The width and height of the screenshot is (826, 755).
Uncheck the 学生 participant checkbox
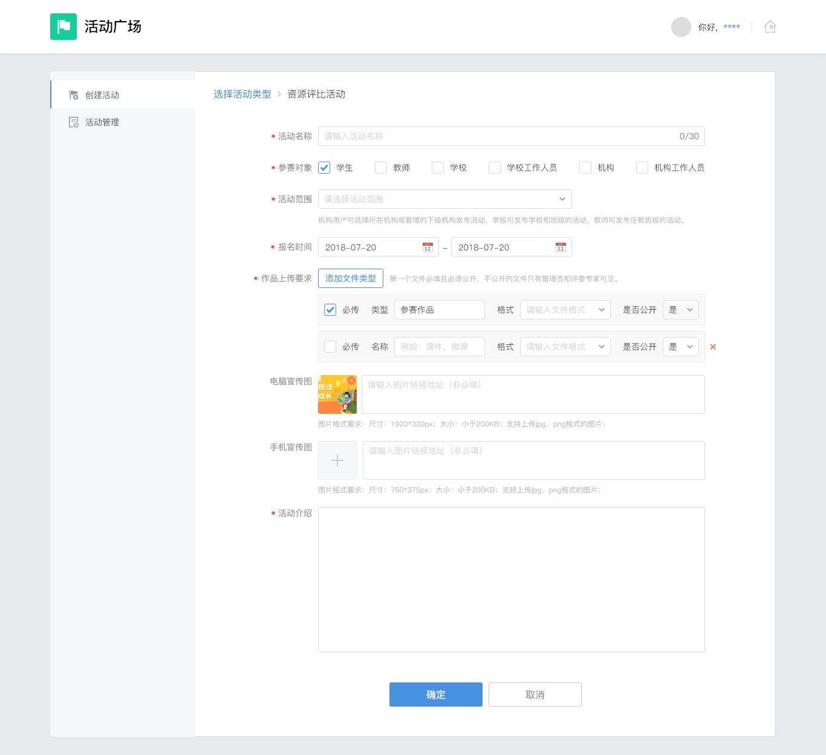click(325, 168)
